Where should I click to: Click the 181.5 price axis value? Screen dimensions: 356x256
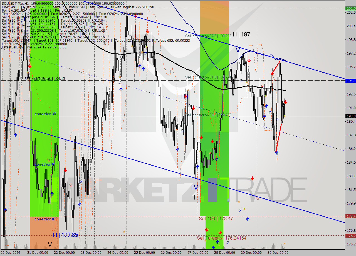pos(351,189)
